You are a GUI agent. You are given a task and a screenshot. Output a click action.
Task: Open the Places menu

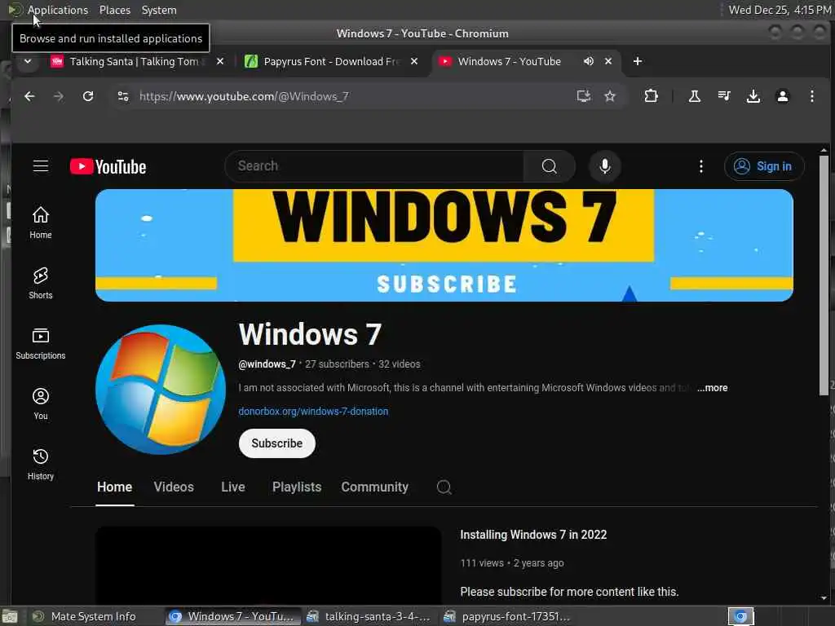[114, 10]
